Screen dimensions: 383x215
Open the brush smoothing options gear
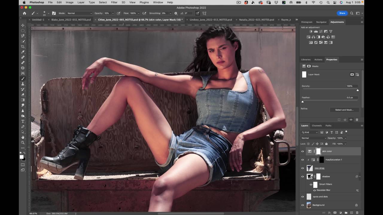[176, 13]
